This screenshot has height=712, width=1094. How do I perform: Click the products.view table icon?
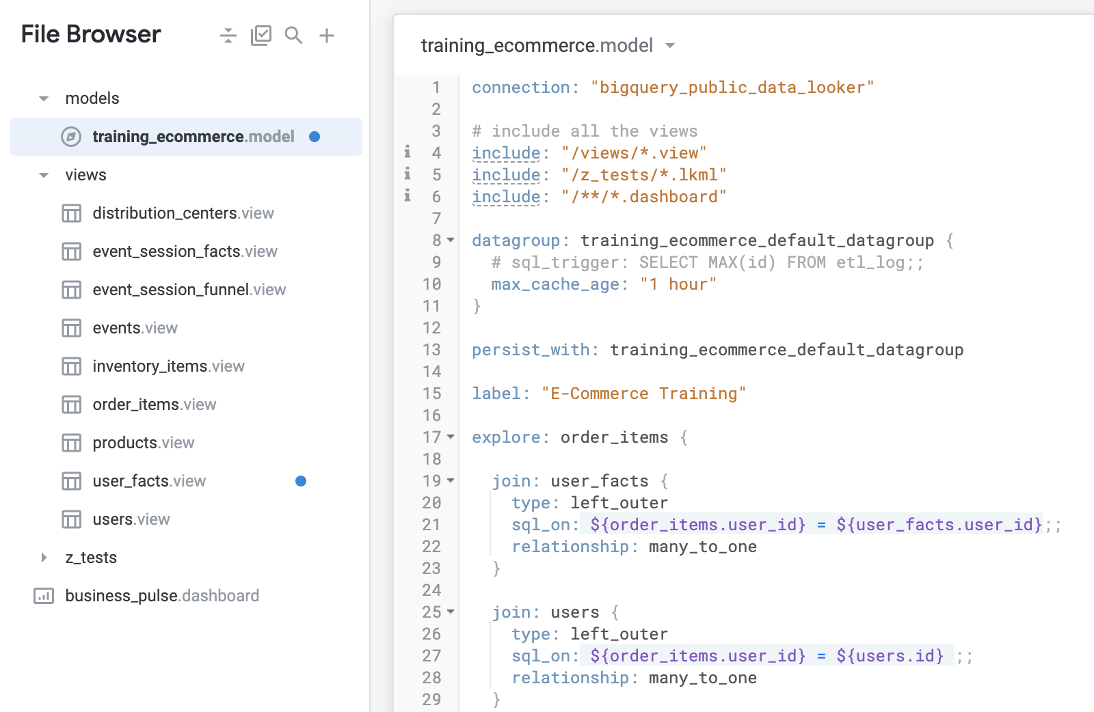click(x=71, y=443)
